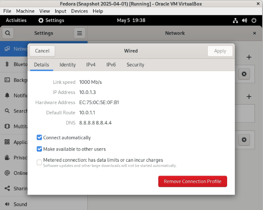
Task: Switch to the Identity tab
Action: [68, 65]
